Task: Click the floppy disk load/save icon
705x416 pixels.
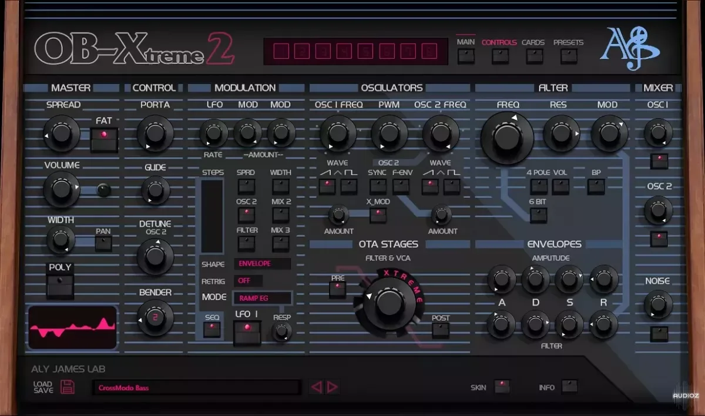Action: coord(68,387)
